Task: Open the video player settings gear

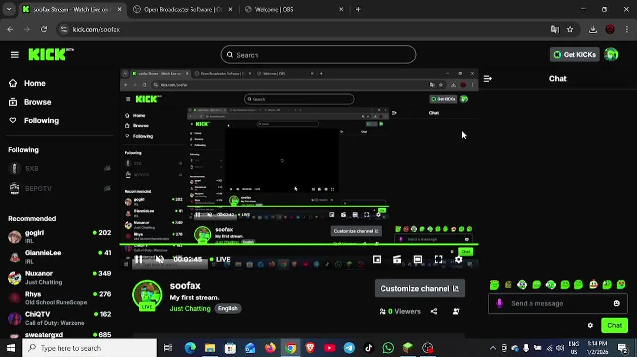Action: point(459,259)
